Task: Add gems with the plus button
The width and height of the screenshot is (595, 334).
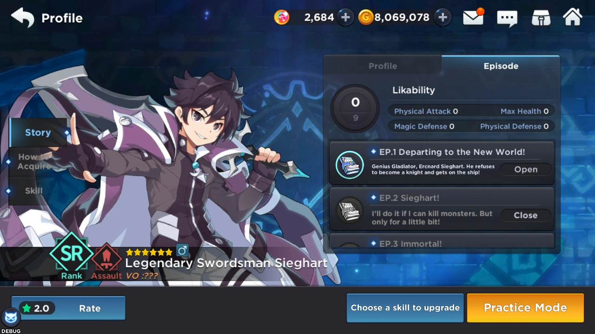Action: (x=345, y=18)
